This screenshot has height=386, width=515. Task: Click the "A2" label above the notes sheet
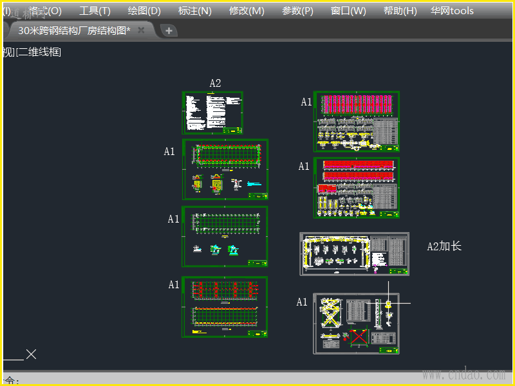pos(215,83)
